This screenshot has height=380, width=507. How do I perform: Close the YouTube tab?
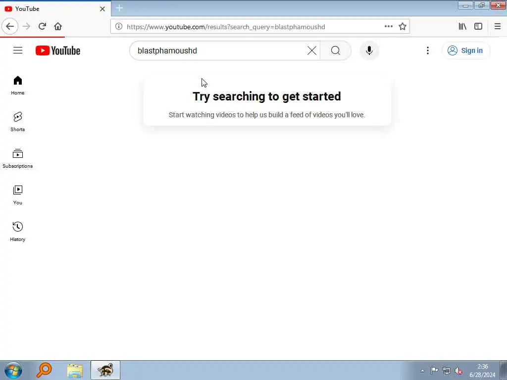[x=102, y=9]
